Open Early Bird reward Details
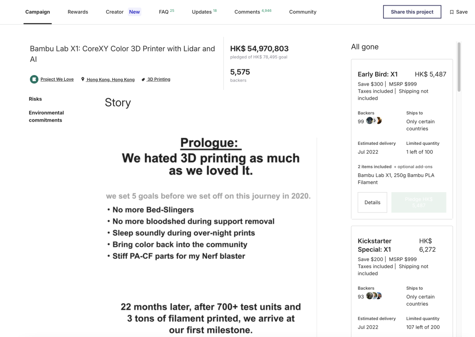Screen dimensions: 475x337 tap(372, 202)
